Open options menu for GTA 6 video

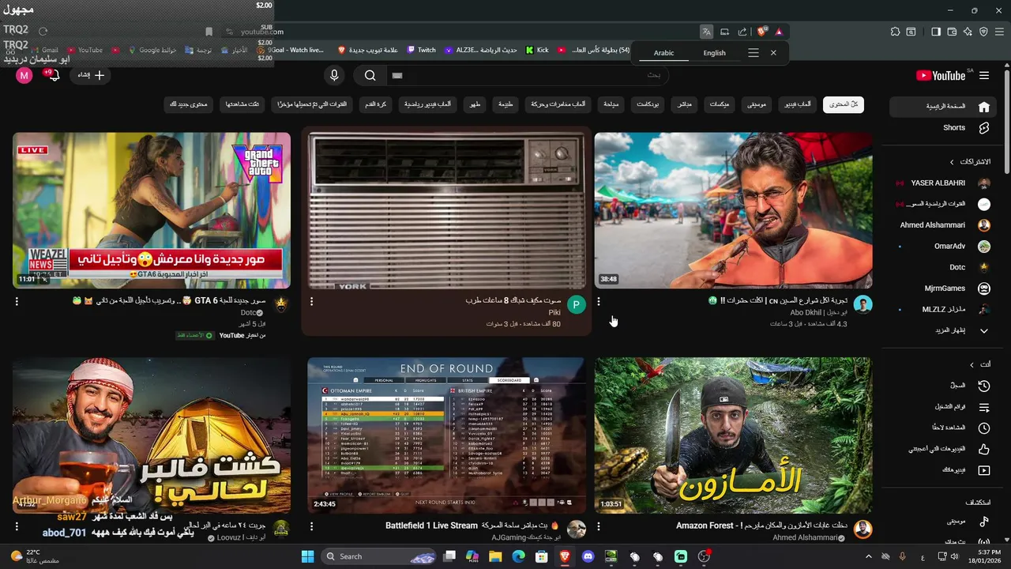17,301
